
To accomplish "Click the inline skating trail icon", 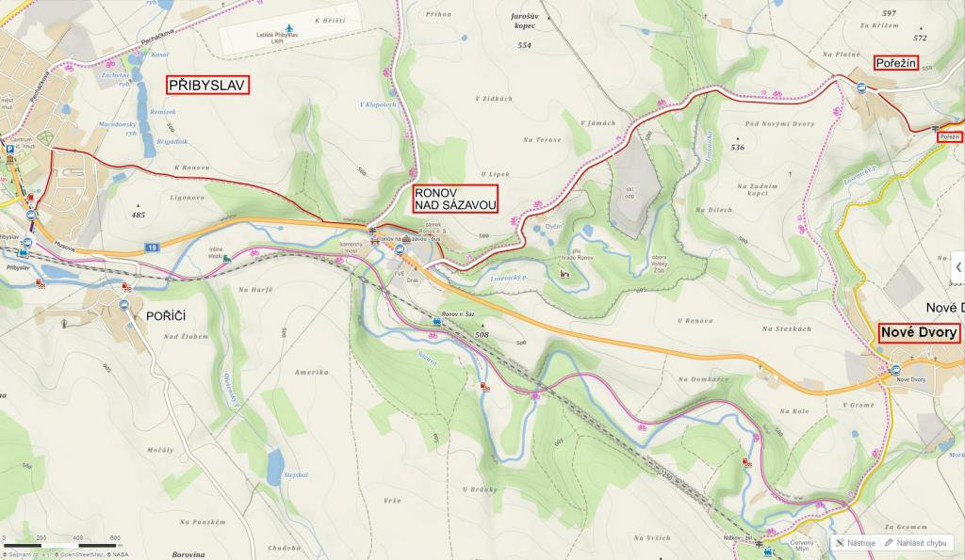I will pyautogui.click(x=226, y=260).
